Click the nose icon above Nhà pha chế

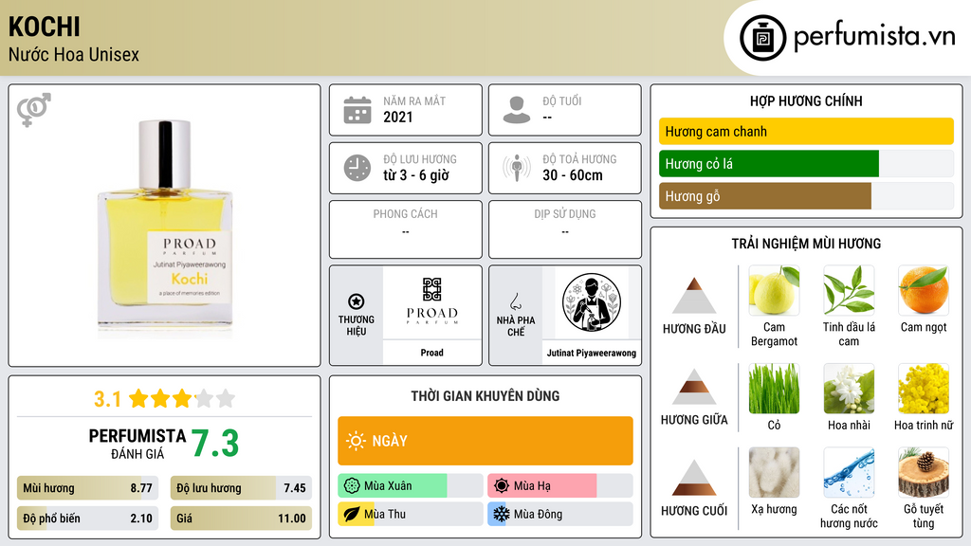pyautogui.click(x=515, y=301)
